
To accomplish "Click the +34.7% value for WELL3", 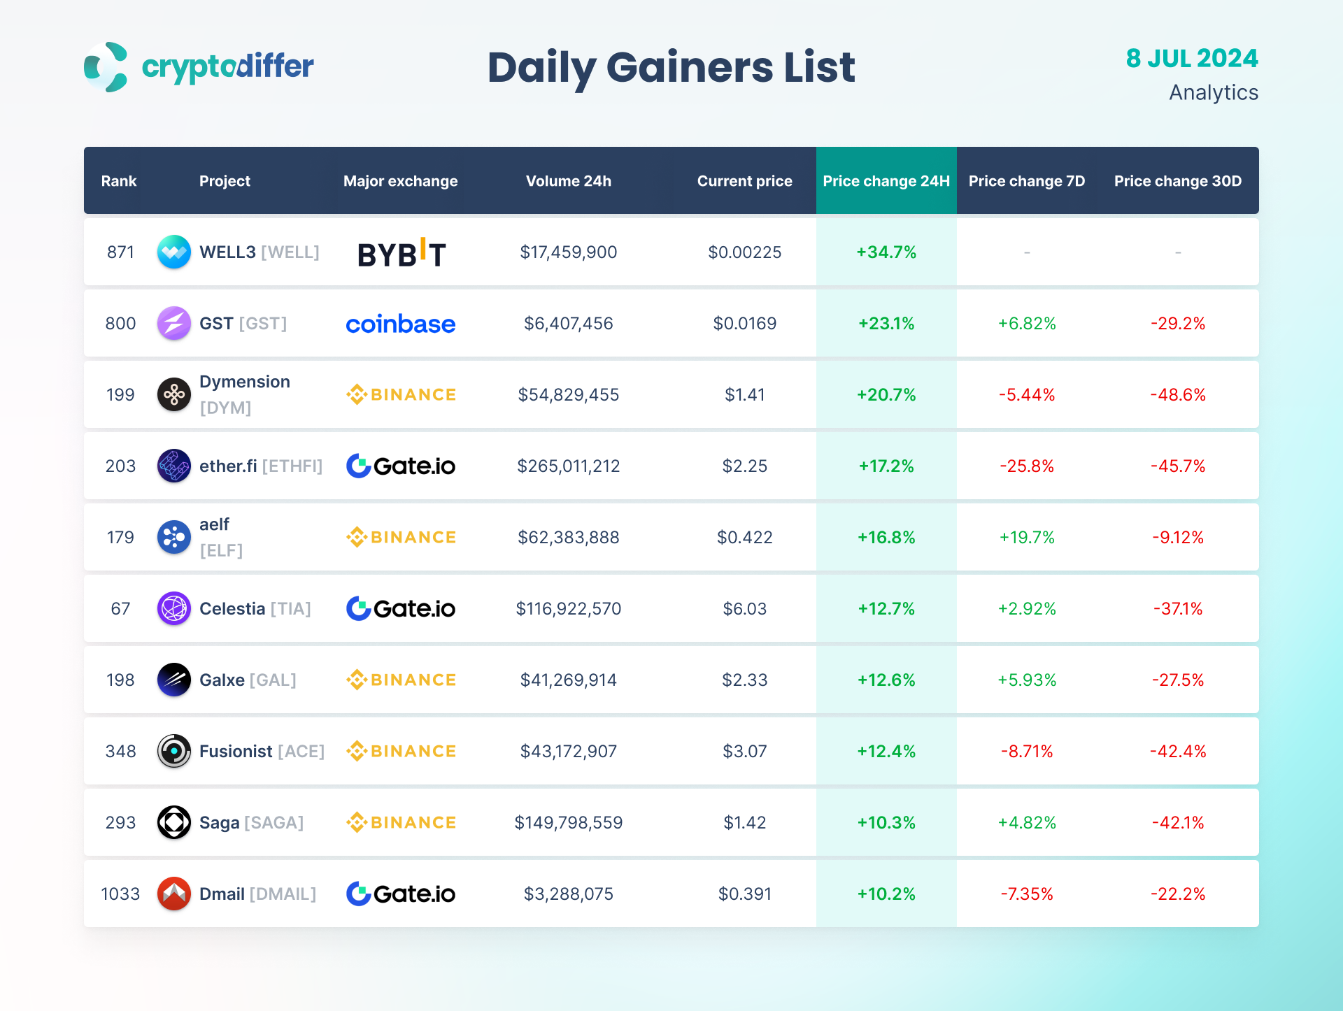I will point(886,252).
